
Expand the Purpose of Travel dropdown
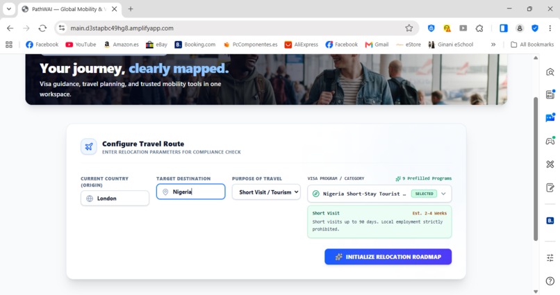click(x=266, y=192)
